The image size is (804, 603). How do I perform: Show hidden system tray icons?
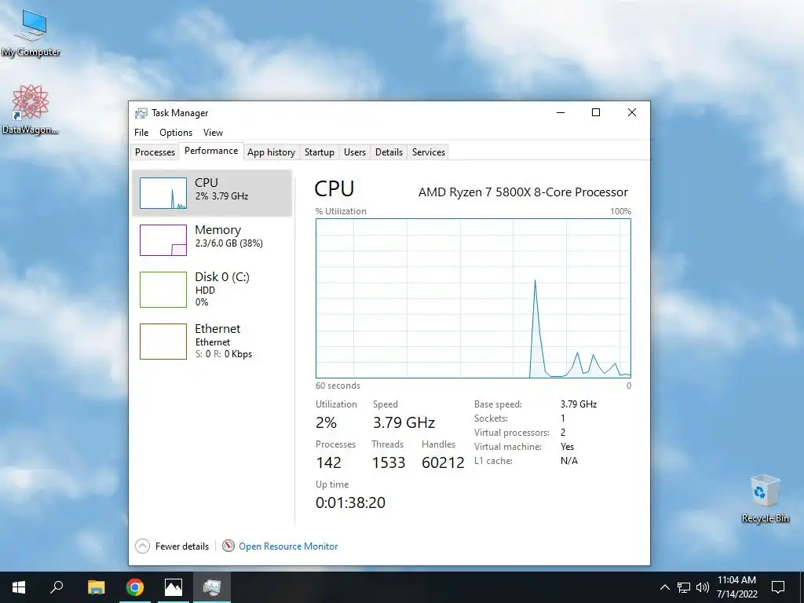click(x=664, y=587)
